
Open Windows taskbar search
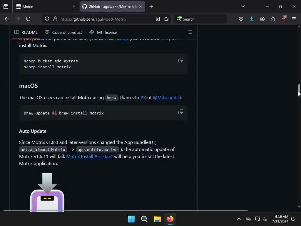[x=144, y=219]
